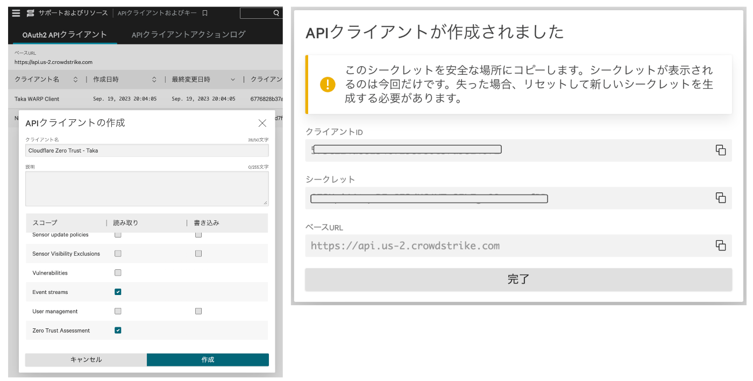Enable write for User management
This screenshot has width=753, height=381.
tap(198, 311)
